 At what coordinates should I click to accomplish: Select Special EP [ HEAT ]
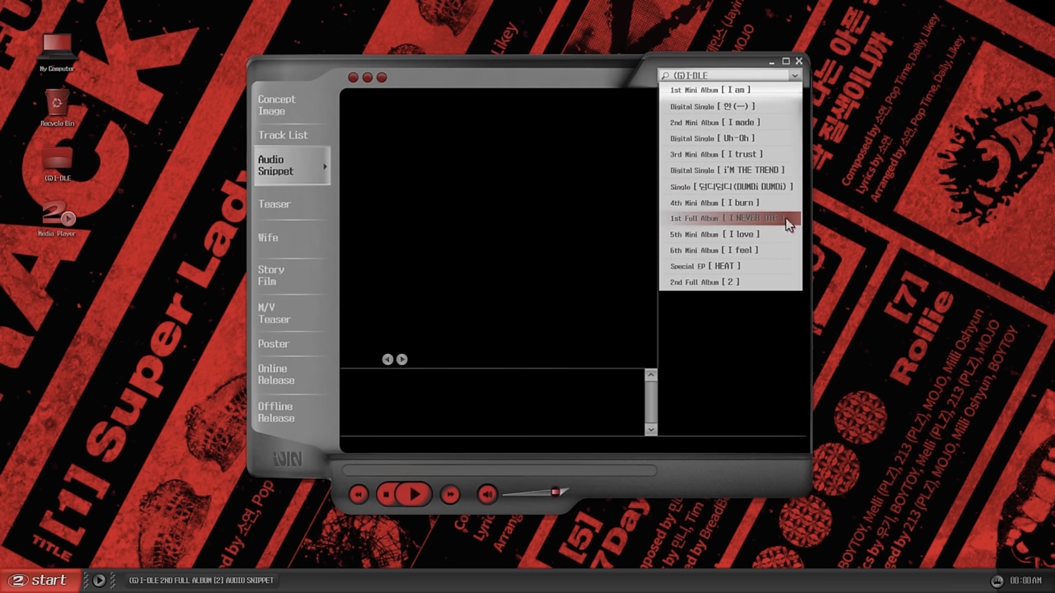[731, 266]
